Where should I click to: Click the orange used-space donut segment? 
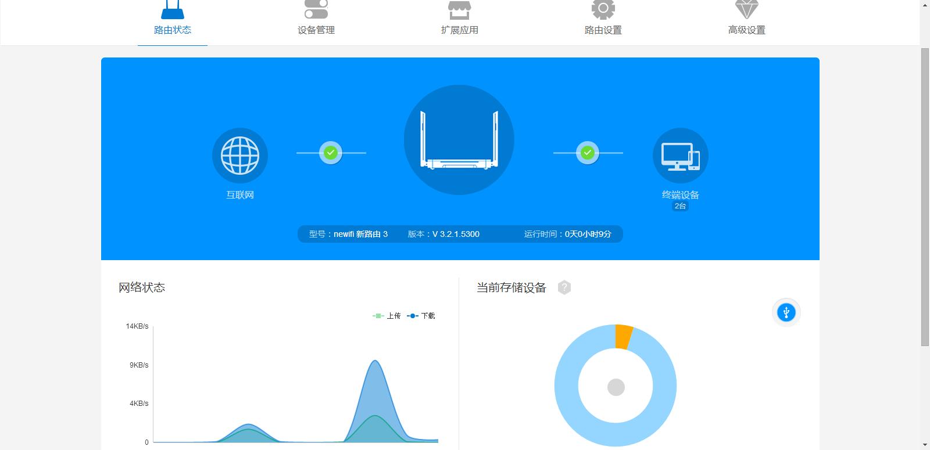point(624,337)
